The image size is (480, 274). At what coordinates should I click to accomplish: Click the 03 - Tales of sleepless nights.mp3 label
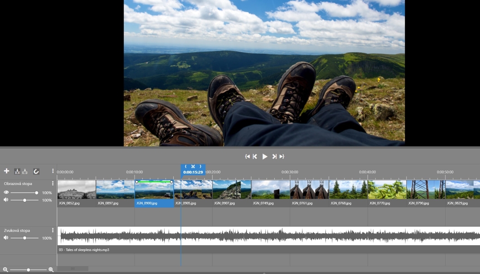84,250
